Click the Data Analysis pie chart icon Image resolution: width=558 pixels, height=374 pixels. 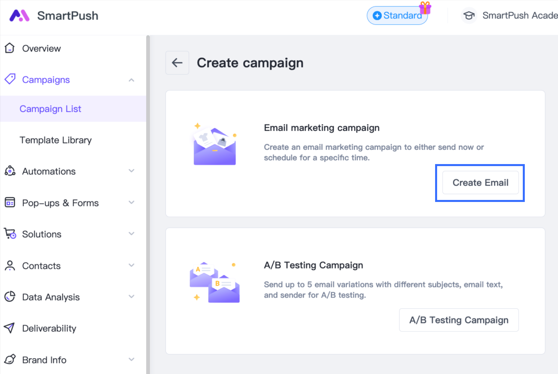(10, 297)
